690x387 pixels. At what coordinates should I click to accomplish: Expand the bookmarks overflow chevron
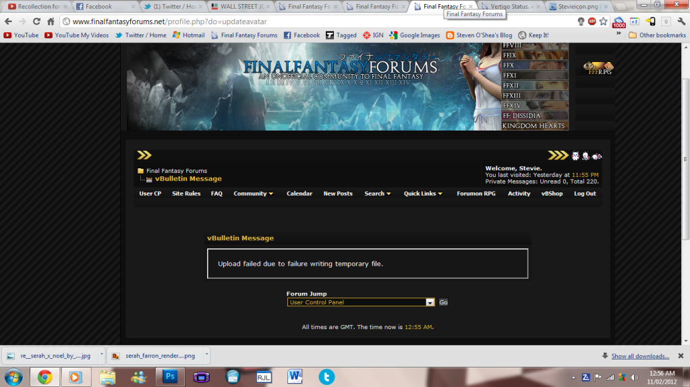pos(619,34)
